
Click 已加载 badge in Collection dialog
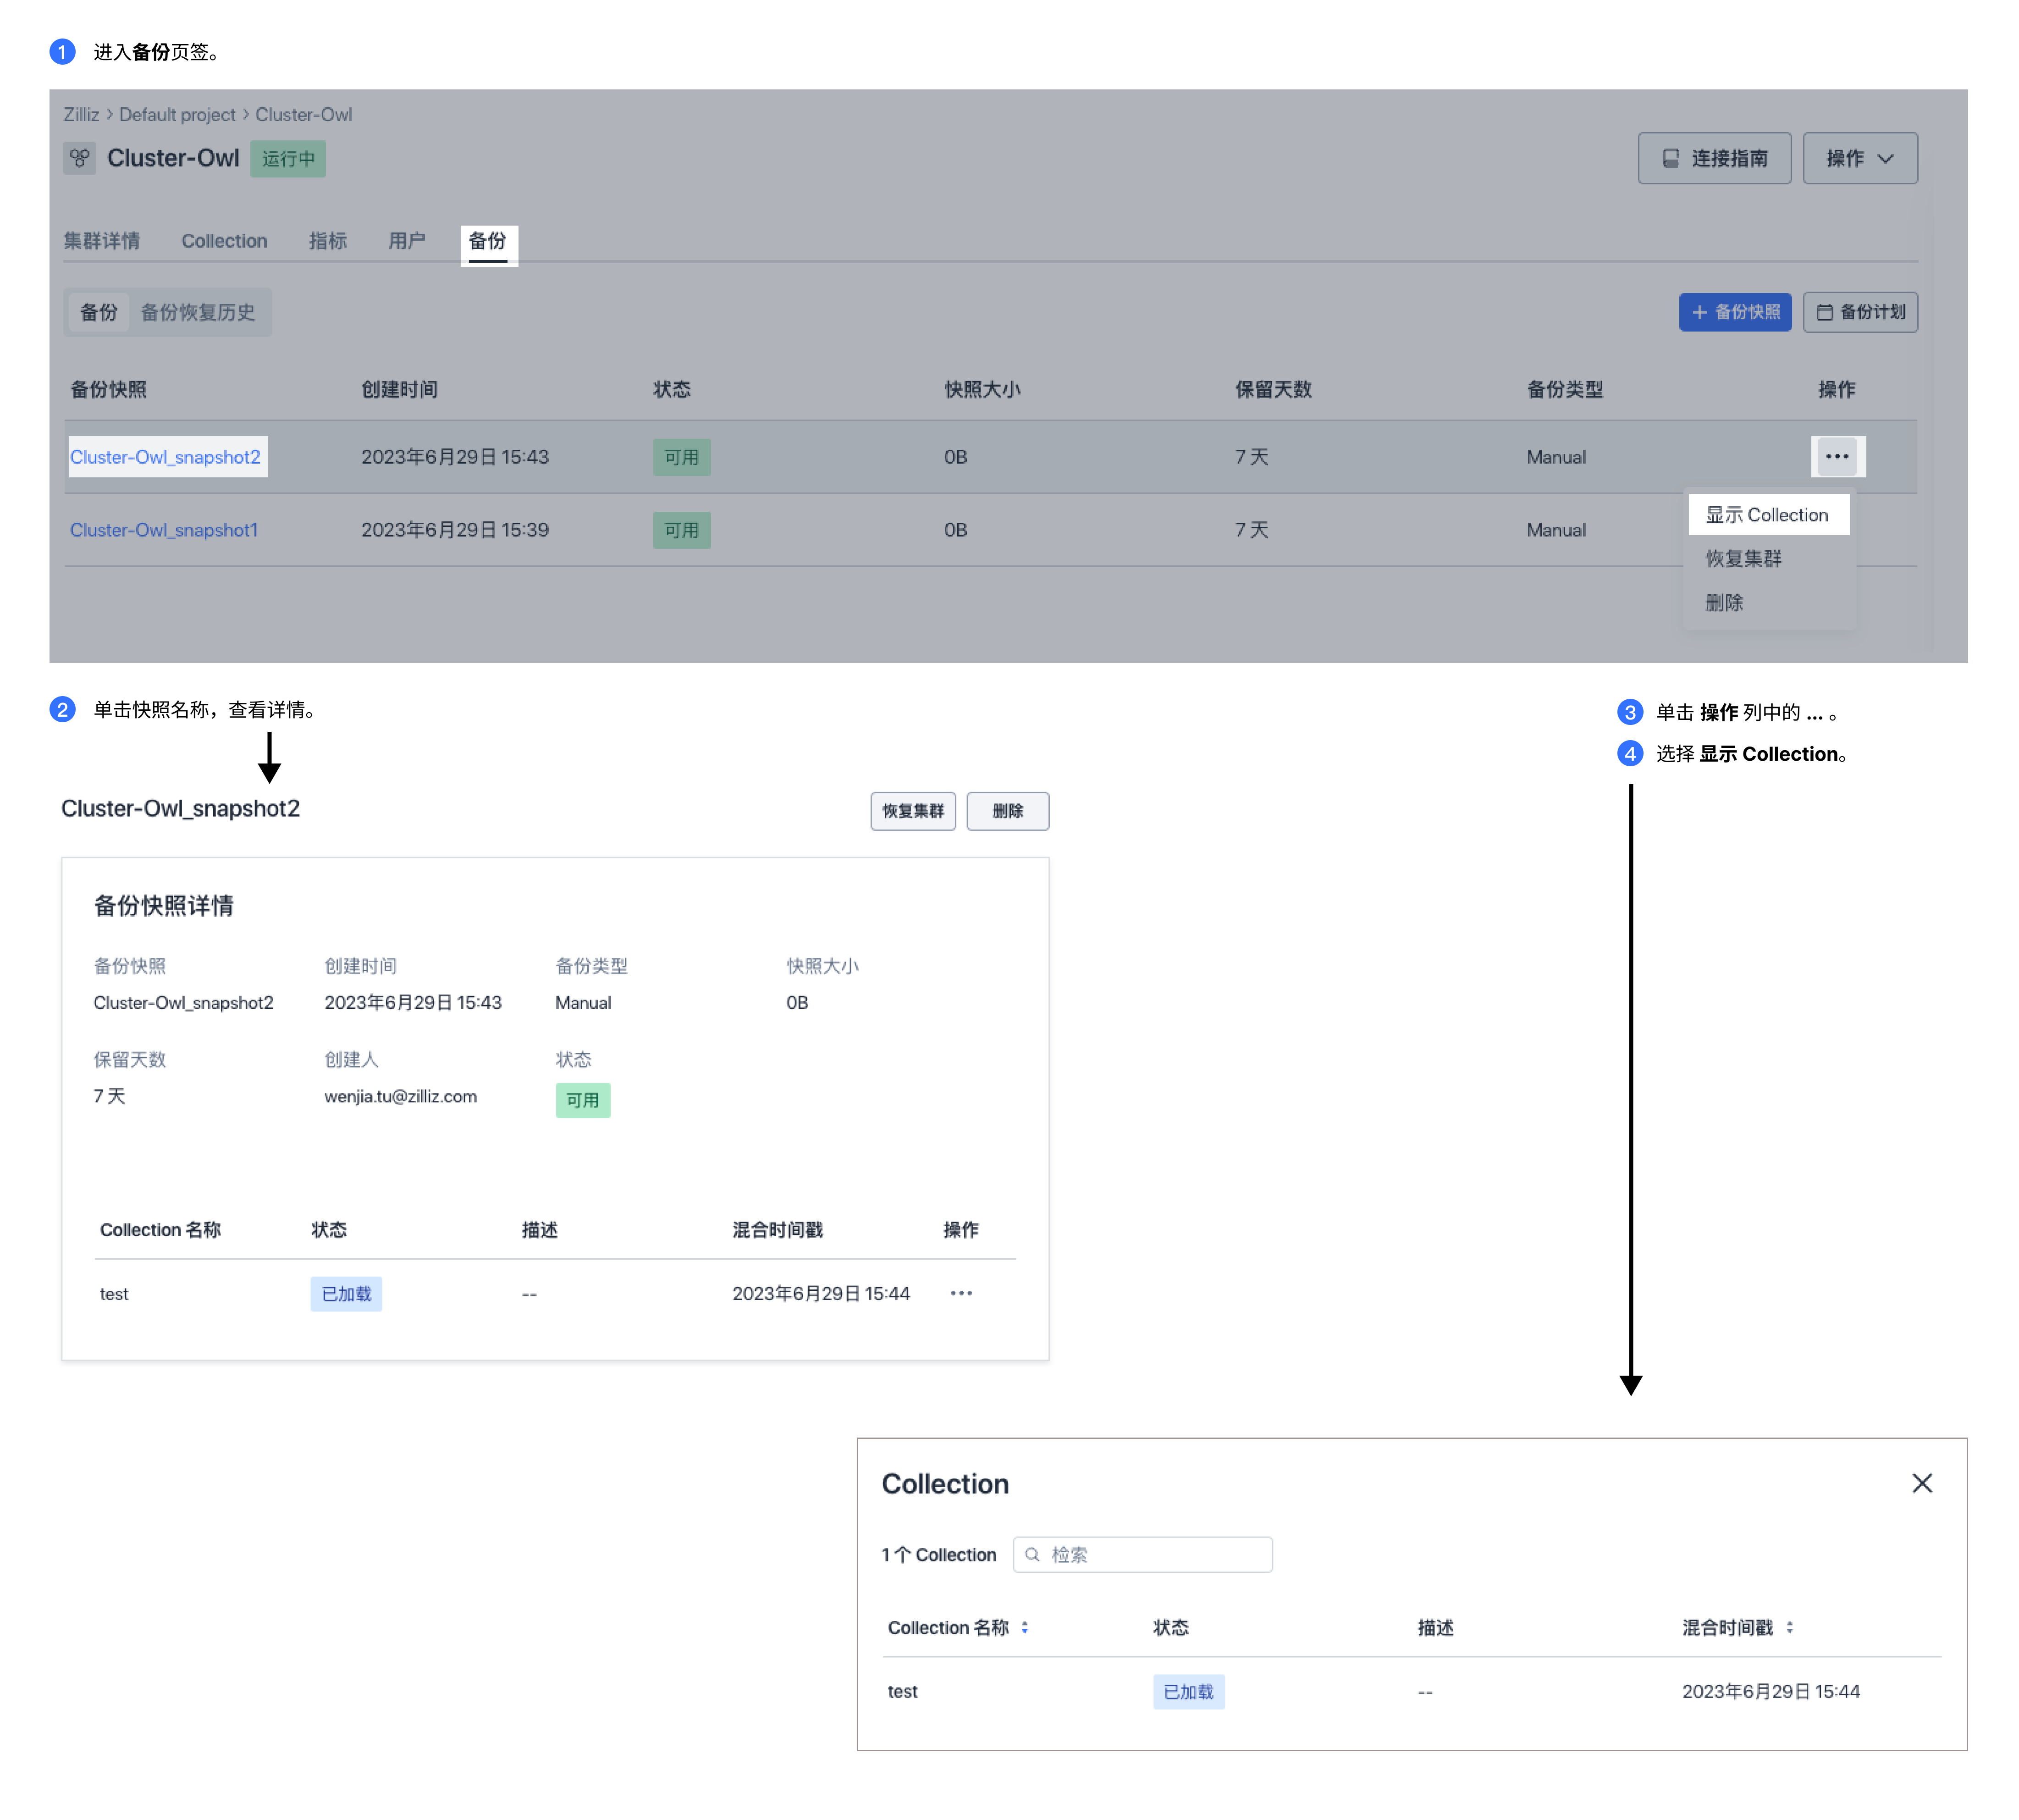[x=1188, y=1692]
